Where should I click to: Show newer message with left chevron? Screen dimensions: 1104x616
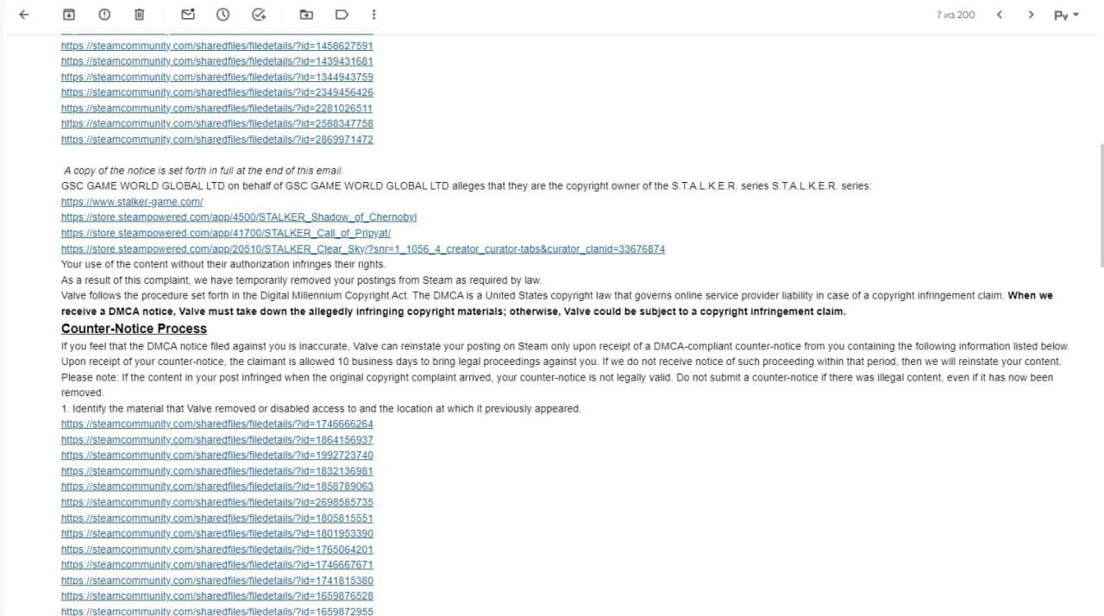click(x=999, y=15)
